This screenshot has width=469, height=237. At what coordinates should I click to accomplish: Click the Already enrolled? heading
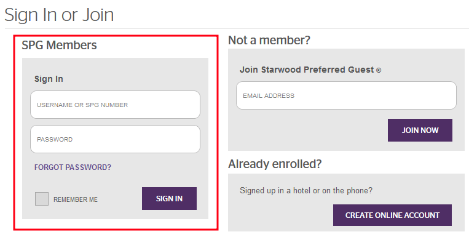(x=275, y=164)
